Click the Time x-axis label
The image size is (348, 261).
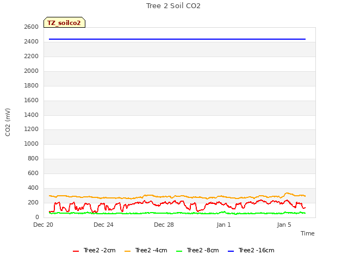pos(307,233)
